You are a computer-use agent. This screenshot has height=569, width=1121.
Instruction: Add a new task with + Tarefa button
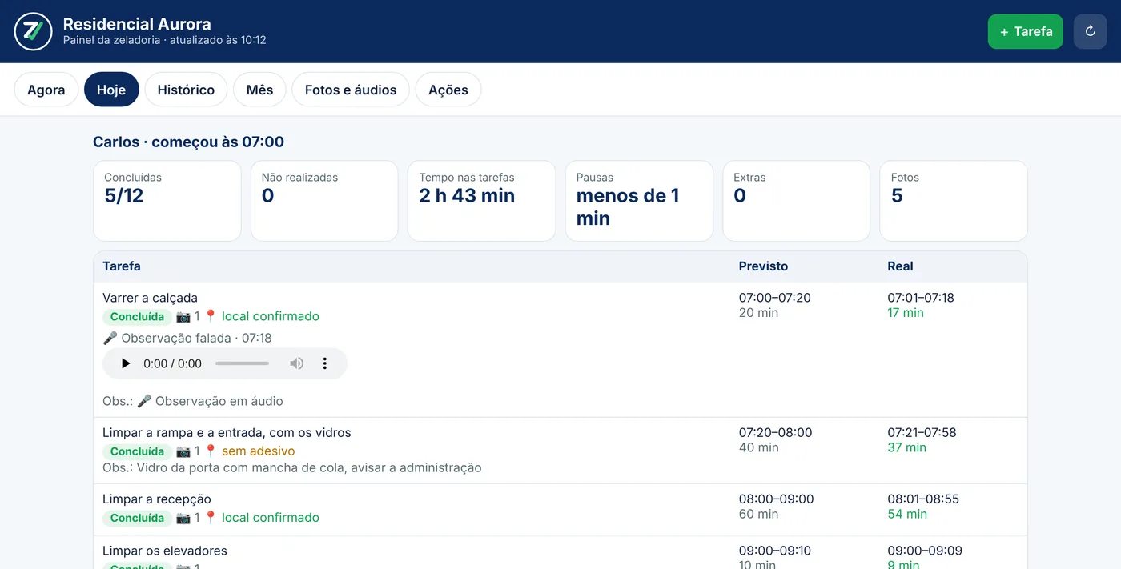click(x=1026, y=31)
